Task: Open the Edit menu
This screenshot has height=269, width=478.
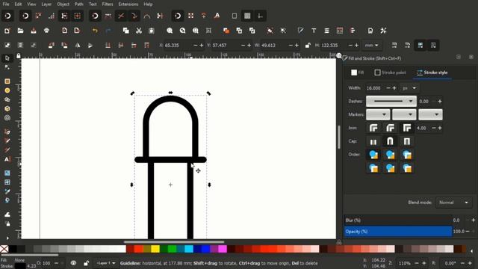Action: 18,4
